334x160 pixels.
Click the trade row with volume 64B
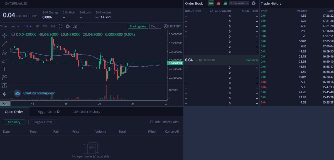tap(297, 46)
